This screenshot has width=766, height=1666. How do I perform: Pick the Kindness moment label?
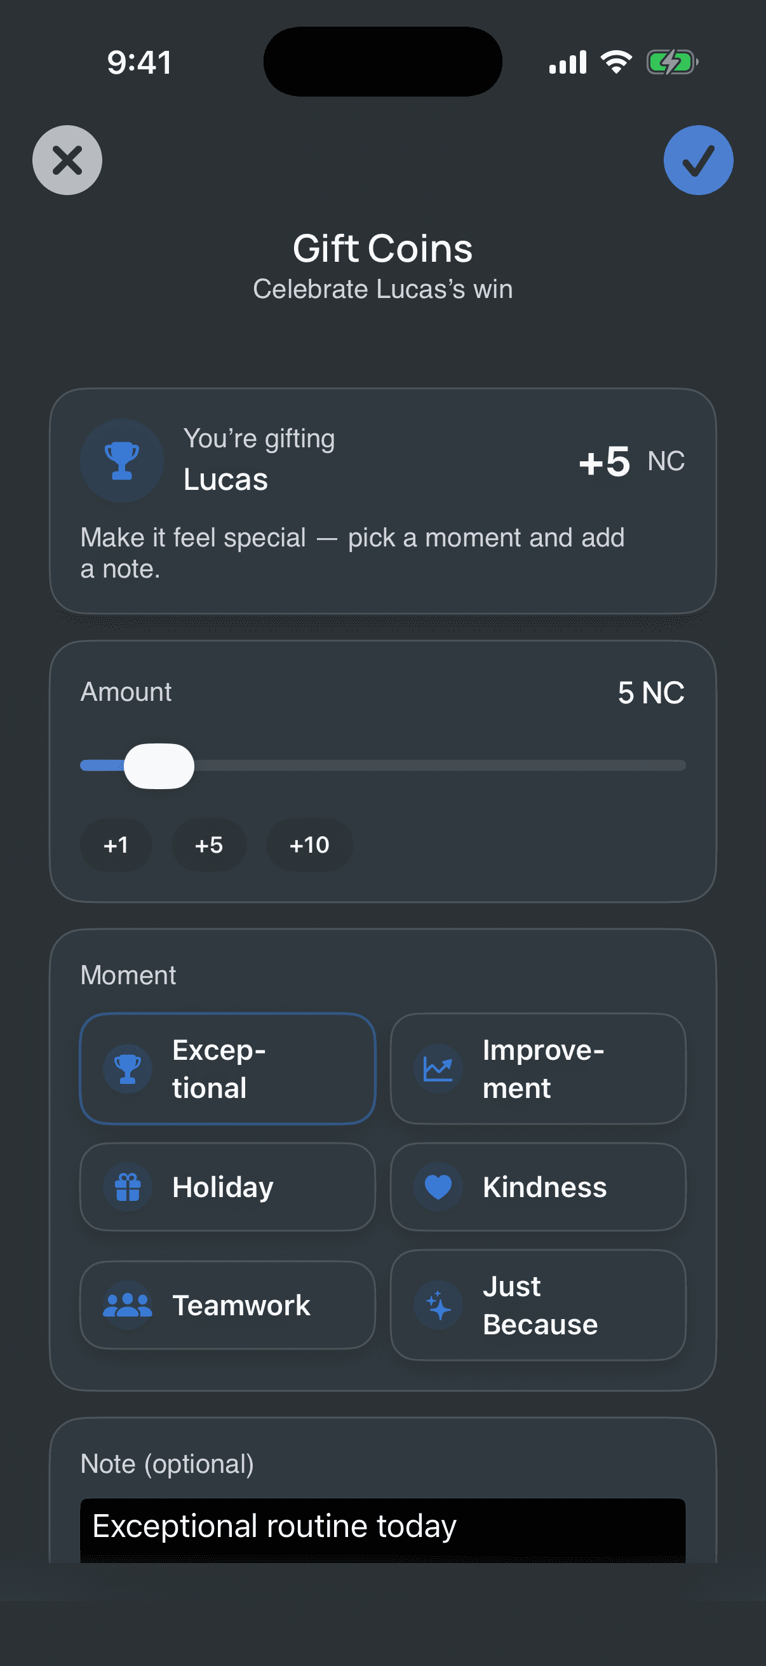(x=544, y=1187)
